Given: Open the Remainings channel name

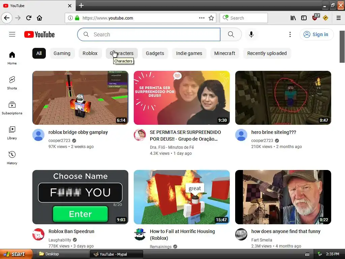Looking at the screenshot, I should (161, 247).
